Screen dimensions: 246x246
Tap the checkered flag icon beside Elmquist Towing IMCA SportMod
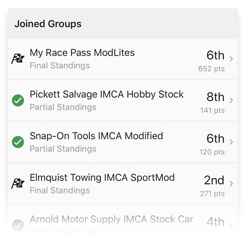click(x=18, y=184)
